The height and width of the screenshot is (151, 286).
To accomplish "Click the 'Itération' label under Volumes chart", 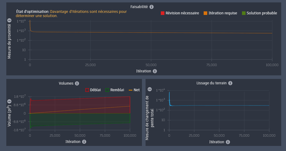I will point(73,142).
